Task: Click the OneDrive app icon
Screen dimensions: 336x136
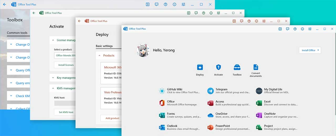Action: point(210,115)
